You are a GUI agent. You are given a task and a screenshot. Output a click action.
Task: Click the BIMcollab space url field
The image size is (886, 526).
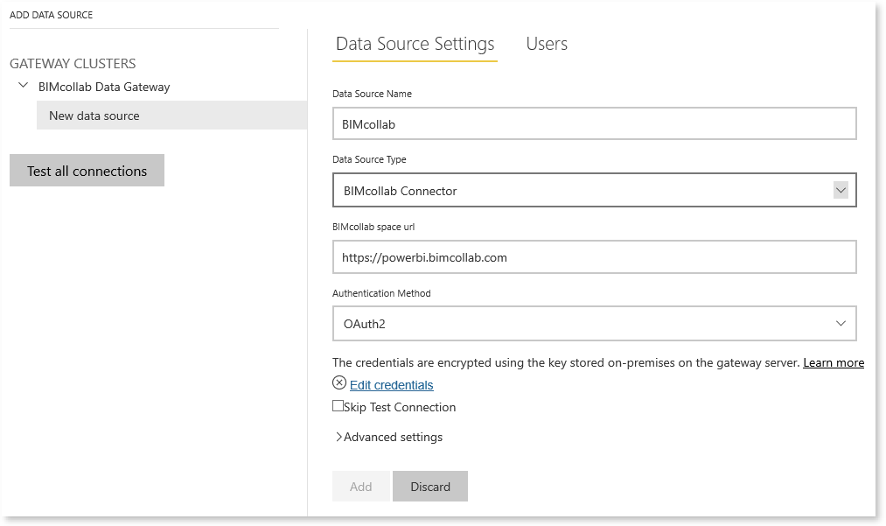tap(595, 257)
